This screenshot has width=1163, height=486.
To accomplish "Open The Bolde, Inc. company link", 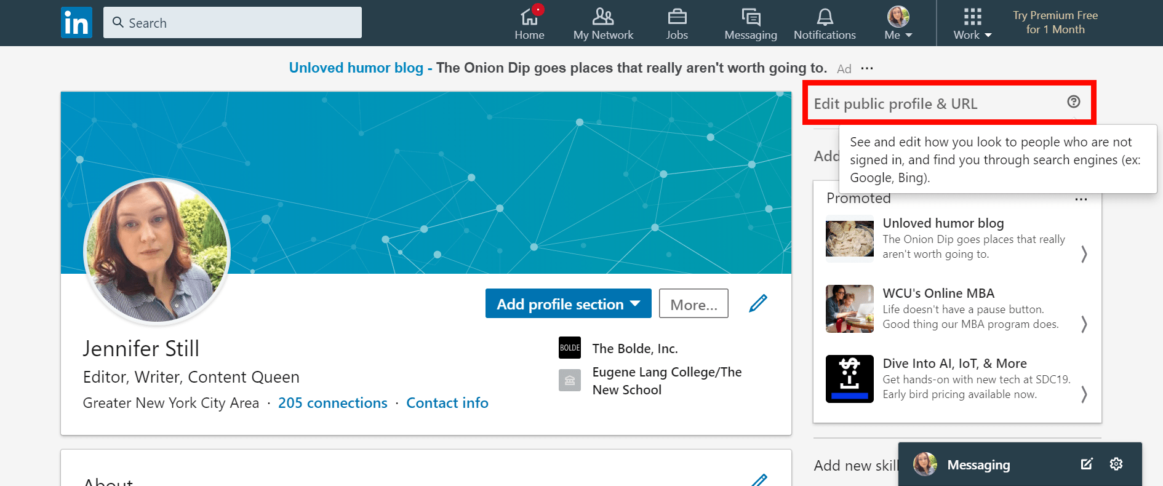I will pos(635,349).
